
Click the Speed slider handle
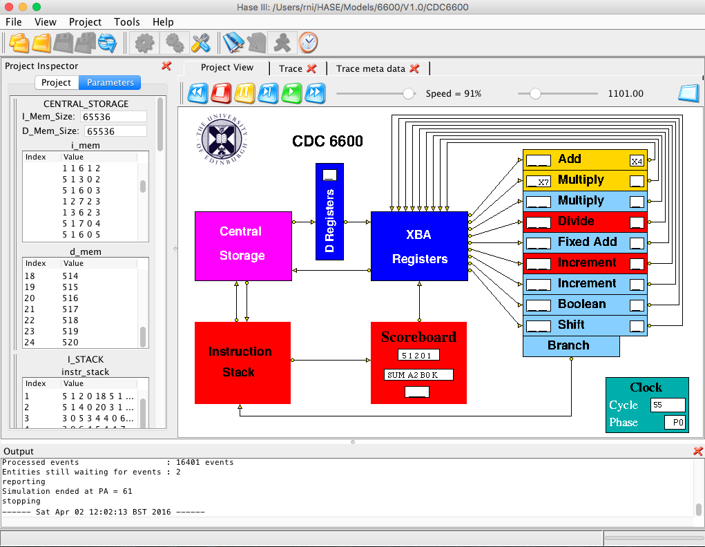click(409, 93)
